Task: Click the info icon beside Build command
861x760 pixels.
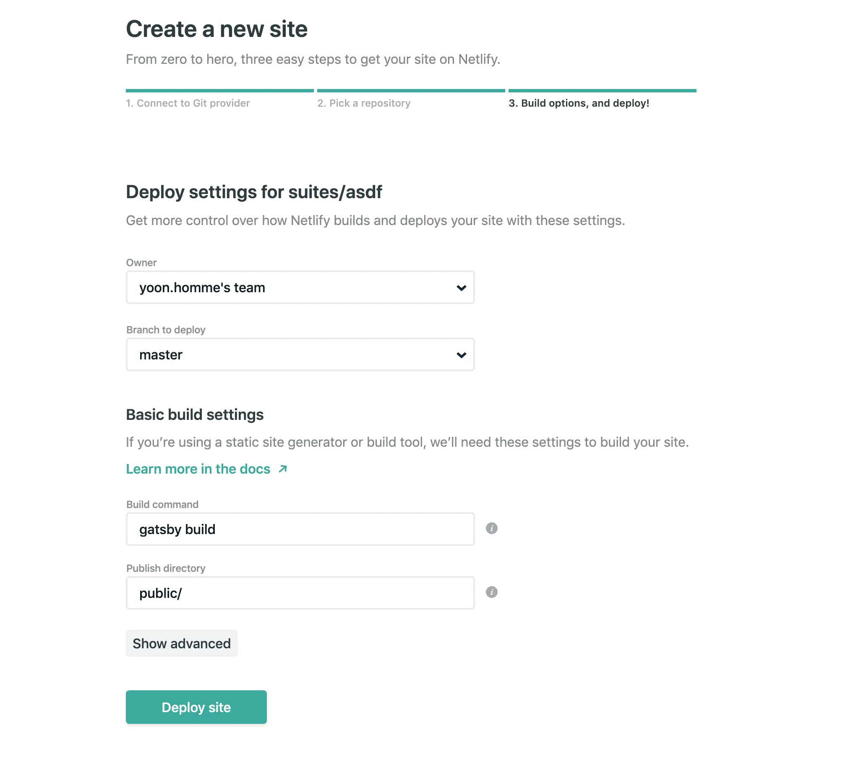Action: (x=492, y=528)
